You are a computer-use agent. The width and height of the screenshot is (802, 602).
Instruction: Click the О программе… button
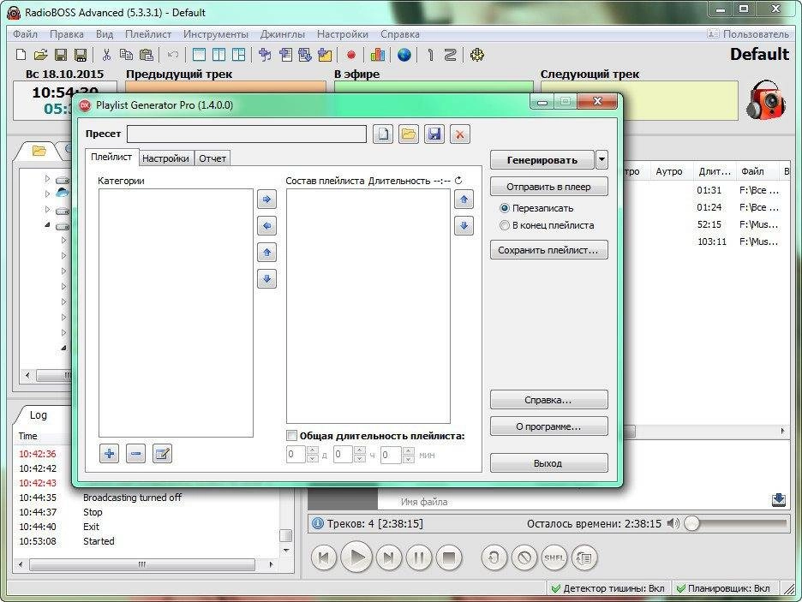click(x=549, y=426)
